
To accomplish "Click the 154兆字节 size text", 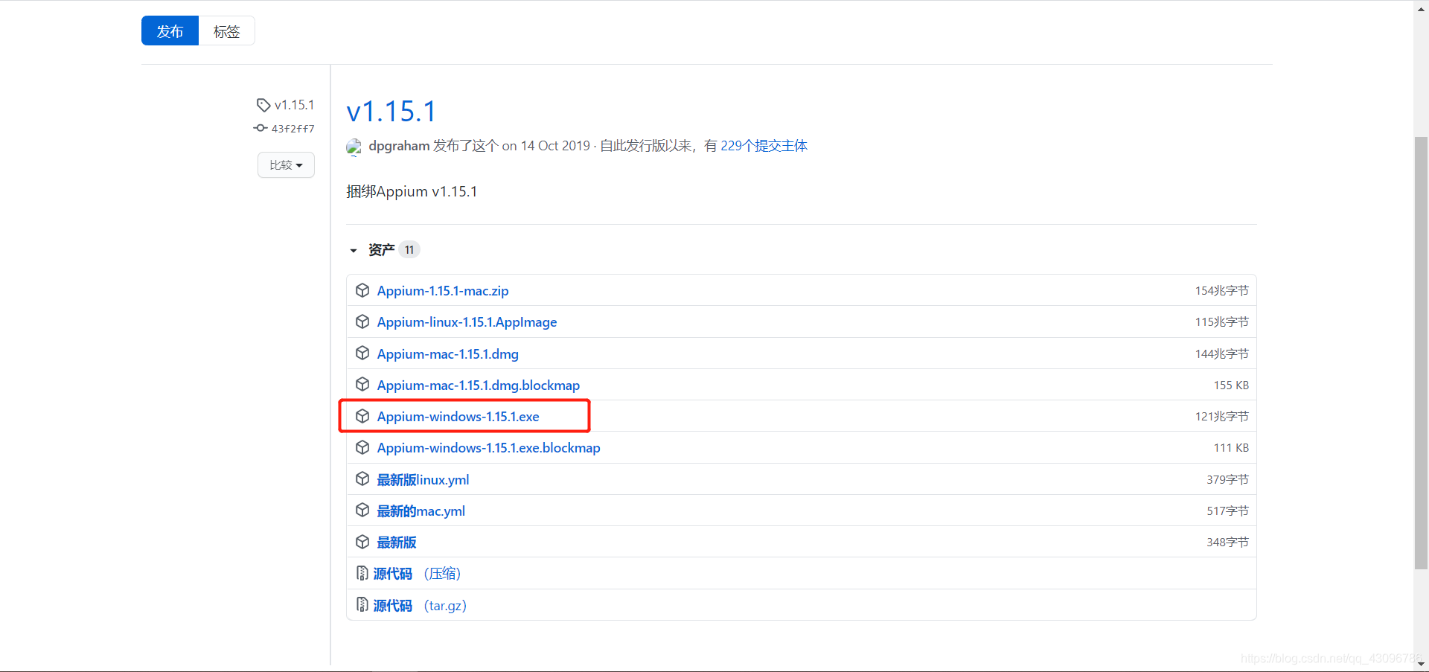I will 1221,291.
